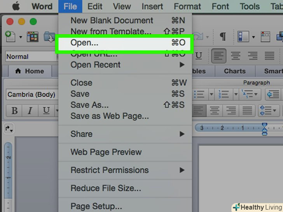Click the gallery icon beside Sidebar button

point(265,36)
